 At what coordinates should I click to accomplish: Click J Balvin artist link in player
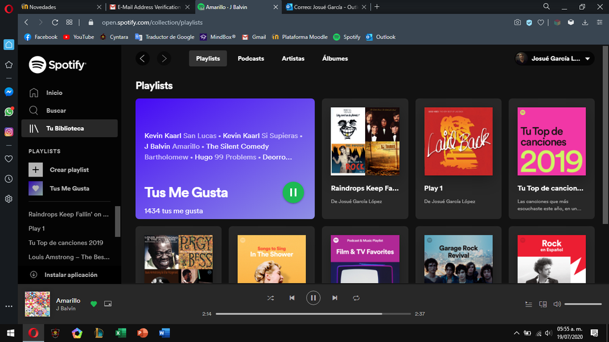pos(66,309)
